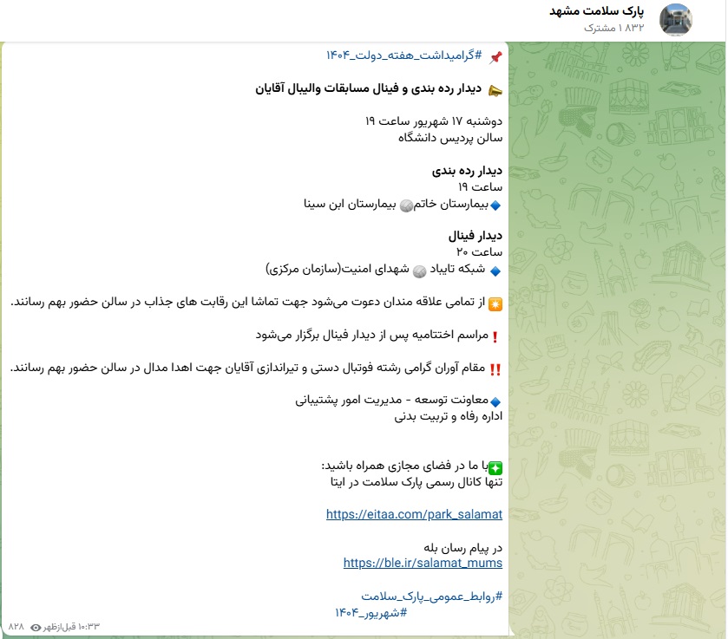The image size is (728, 639).
Task: Click double red exclamation icon by مقام آوران
Action: point(495,369)
